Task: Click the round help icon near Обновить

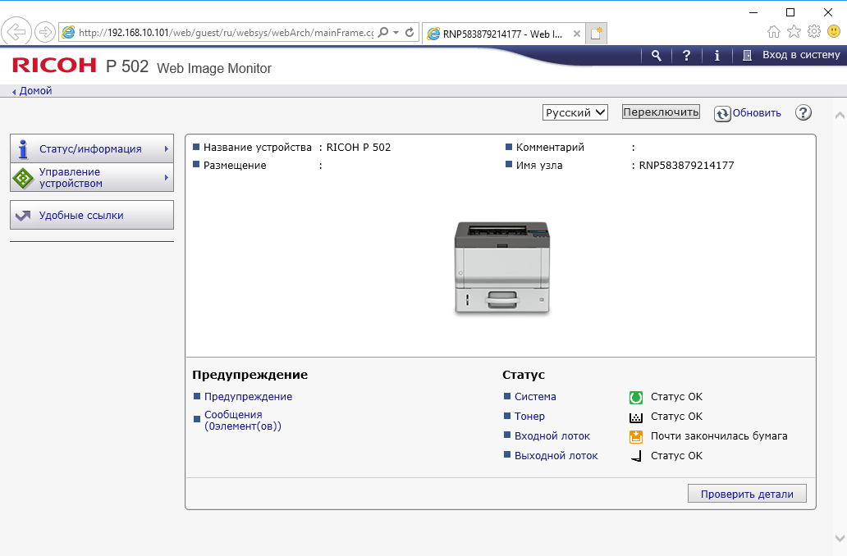Action: coord(804,112)
